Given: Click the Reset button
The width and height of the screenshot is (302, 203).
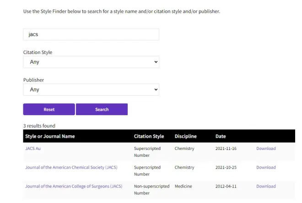Looking at the screenshot, I should [x=49, y=109].
